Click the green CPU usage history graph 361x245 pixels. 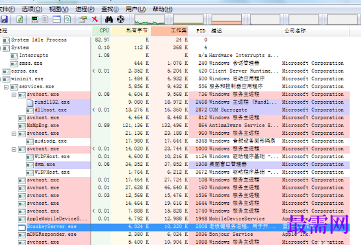click(x=149, y=19)
